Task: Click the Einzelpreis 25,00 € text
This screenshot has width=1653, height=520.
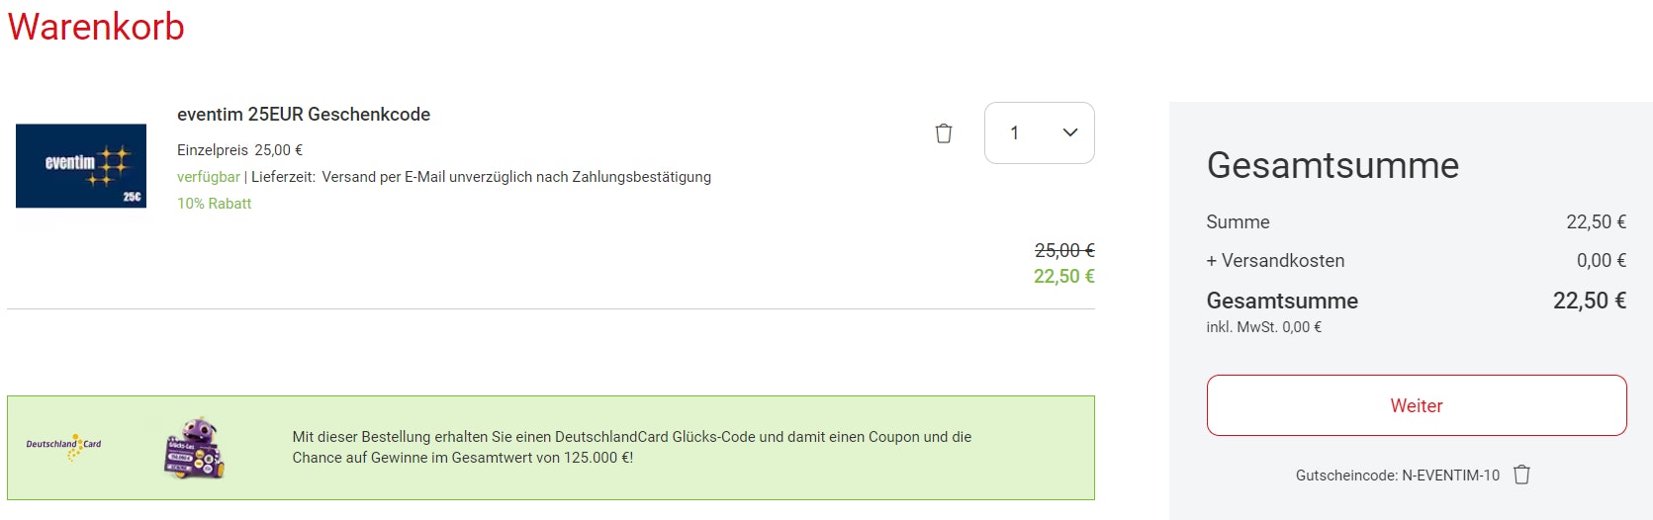Action: [x=239, y=150]
